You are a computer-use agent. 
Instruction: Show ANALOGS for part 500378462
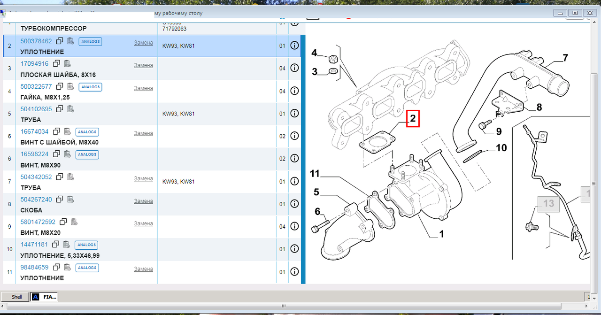90,41
